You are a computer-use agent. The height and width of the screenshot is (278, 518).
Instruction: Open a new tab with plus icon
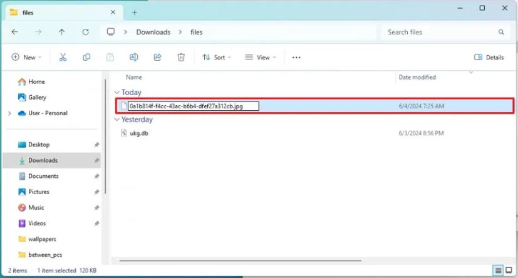click(x=135, y=13)
